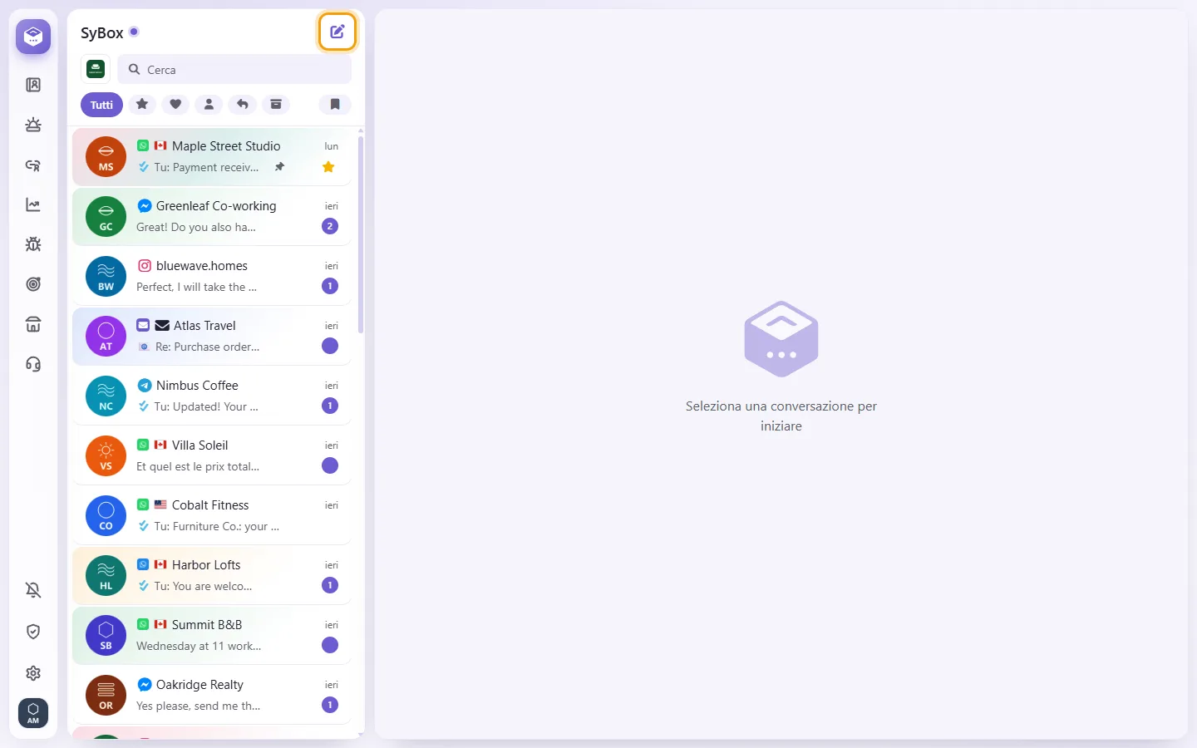Select the Tutti filter tab
1197x748 pixels.
click(x=101, y=105)
